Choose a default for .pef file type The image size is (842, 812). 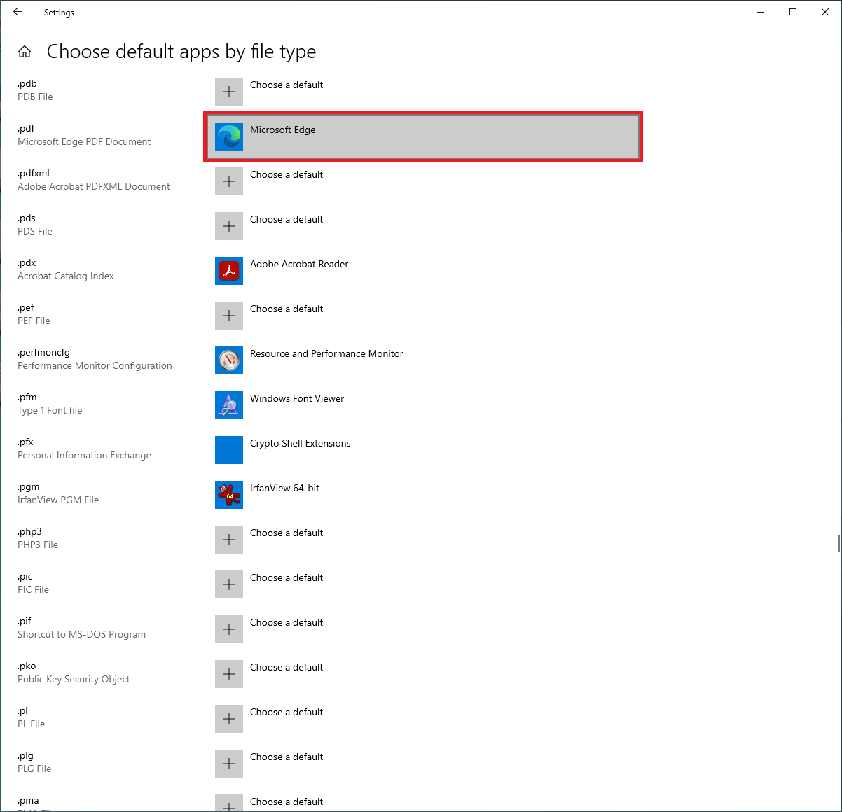coord(229,316)
